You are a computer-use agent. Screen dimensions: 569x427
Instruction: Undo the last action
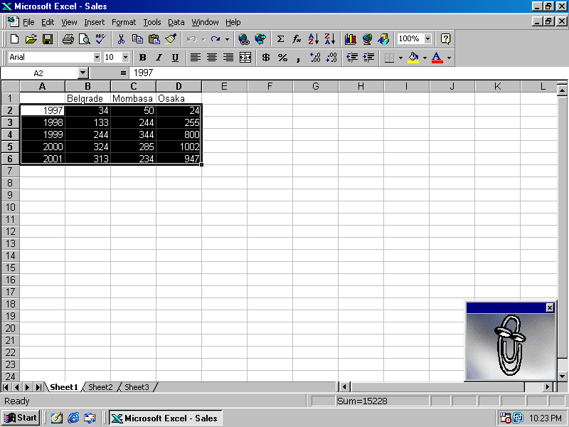[x=191, y=39]
